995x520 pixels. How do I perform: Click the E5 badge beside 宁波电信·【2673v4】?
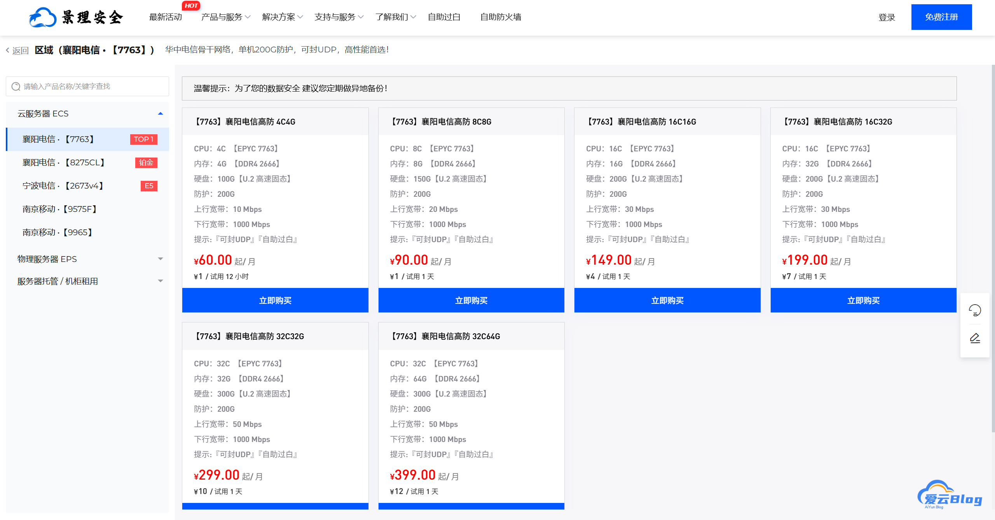(x=149, y=186)
